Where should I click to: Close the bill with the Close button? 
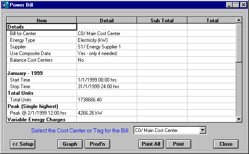[226, 144]
